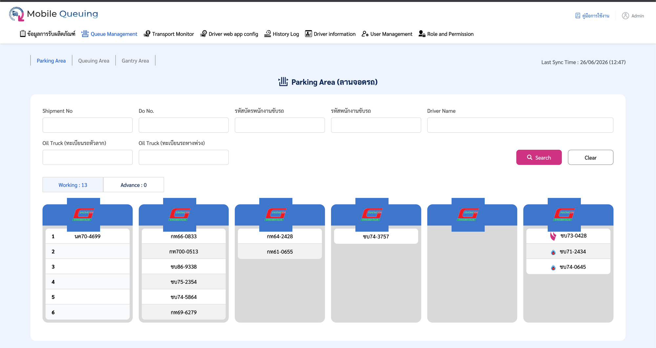Viewport: 656px width, 348px height.
Task: Click the logo on the first parking lane
Action: (84, 215)
